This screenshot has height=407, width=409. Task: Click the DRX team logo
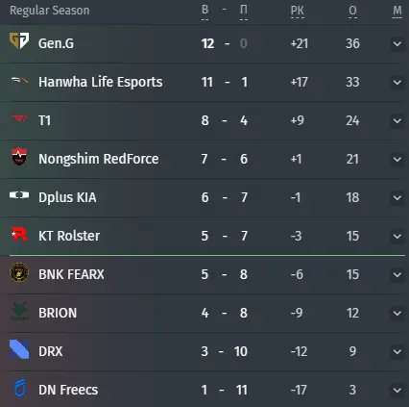point(19,349)
